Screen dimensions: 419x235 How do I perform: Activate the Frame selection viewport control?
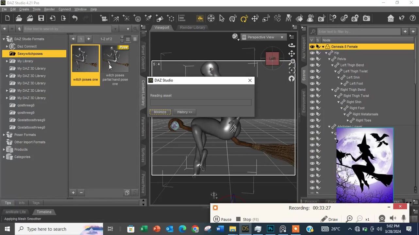pos(292,70)
